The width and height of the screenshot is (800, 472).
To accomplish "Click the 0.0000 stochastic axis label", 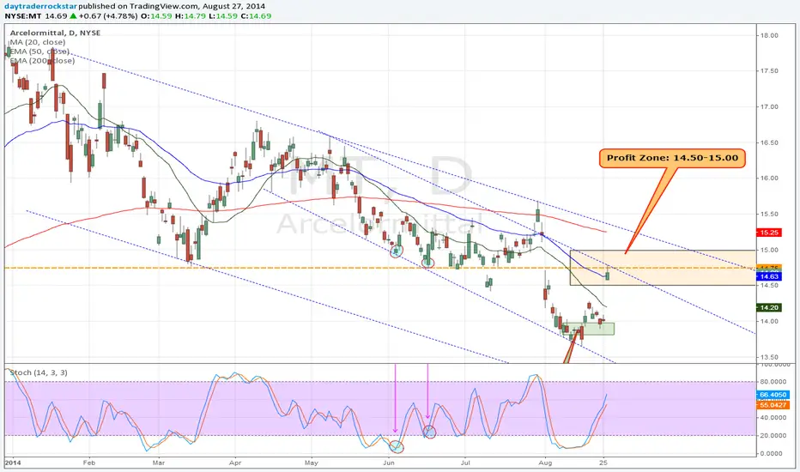I will (x=772, y=453).
